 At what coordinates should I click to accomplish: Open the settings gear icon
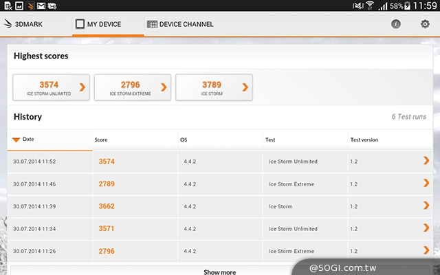click(425, 24)
